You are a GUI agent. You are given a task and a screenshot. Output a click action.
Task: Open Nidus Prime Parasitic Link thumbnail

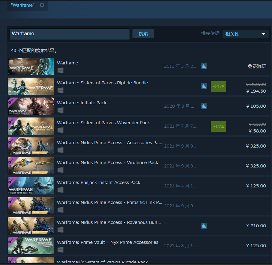point(31,206)
